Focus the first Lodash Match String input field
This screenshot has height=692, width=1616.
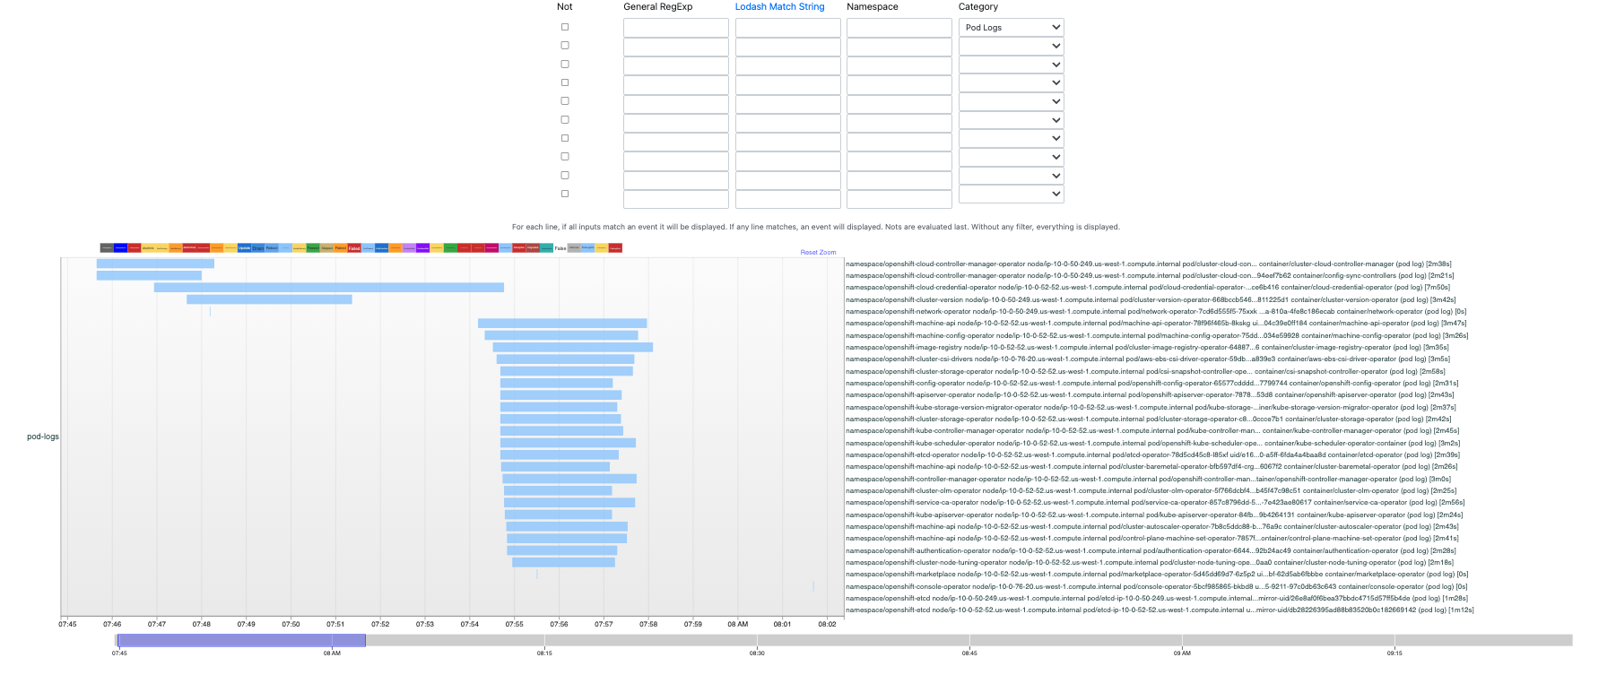coord(788,28)
